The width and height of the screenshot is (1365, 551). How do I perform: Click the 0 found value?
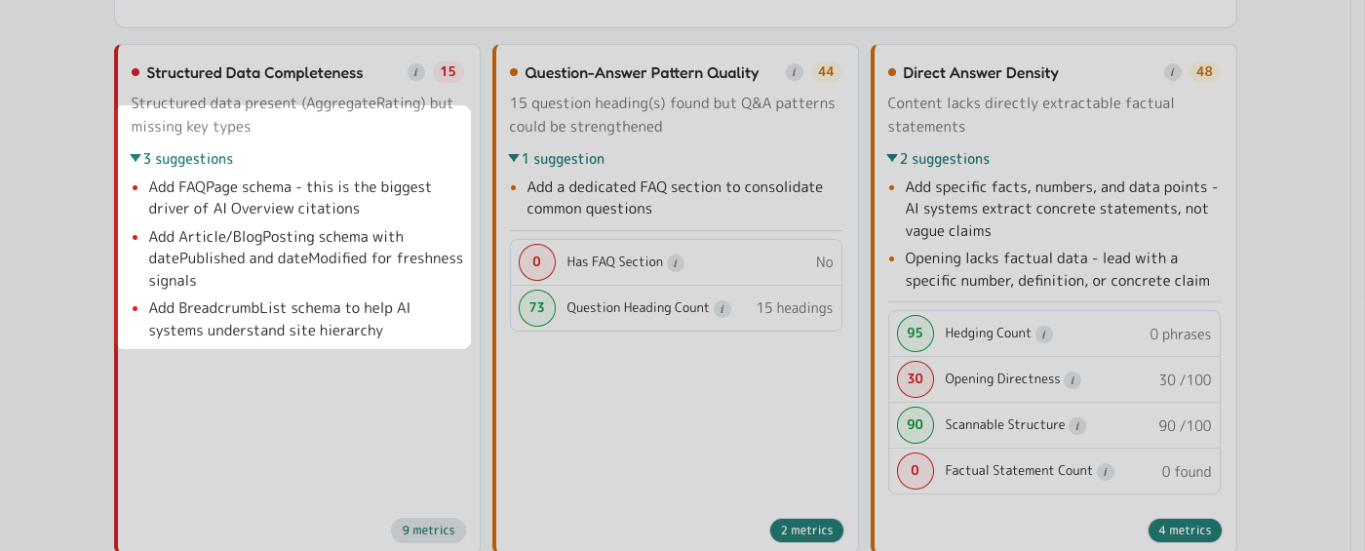(x=1187, y=472)
